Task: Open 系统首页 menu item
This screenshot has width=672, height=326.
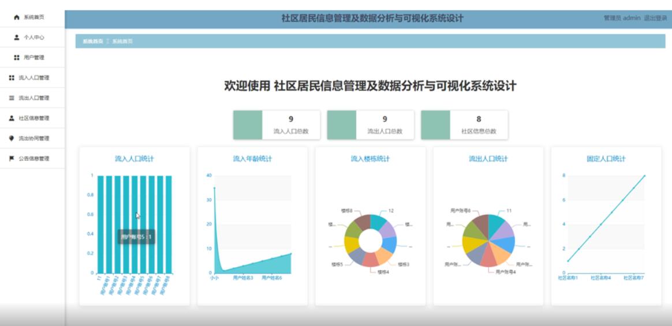Action: tap(32, 17)
